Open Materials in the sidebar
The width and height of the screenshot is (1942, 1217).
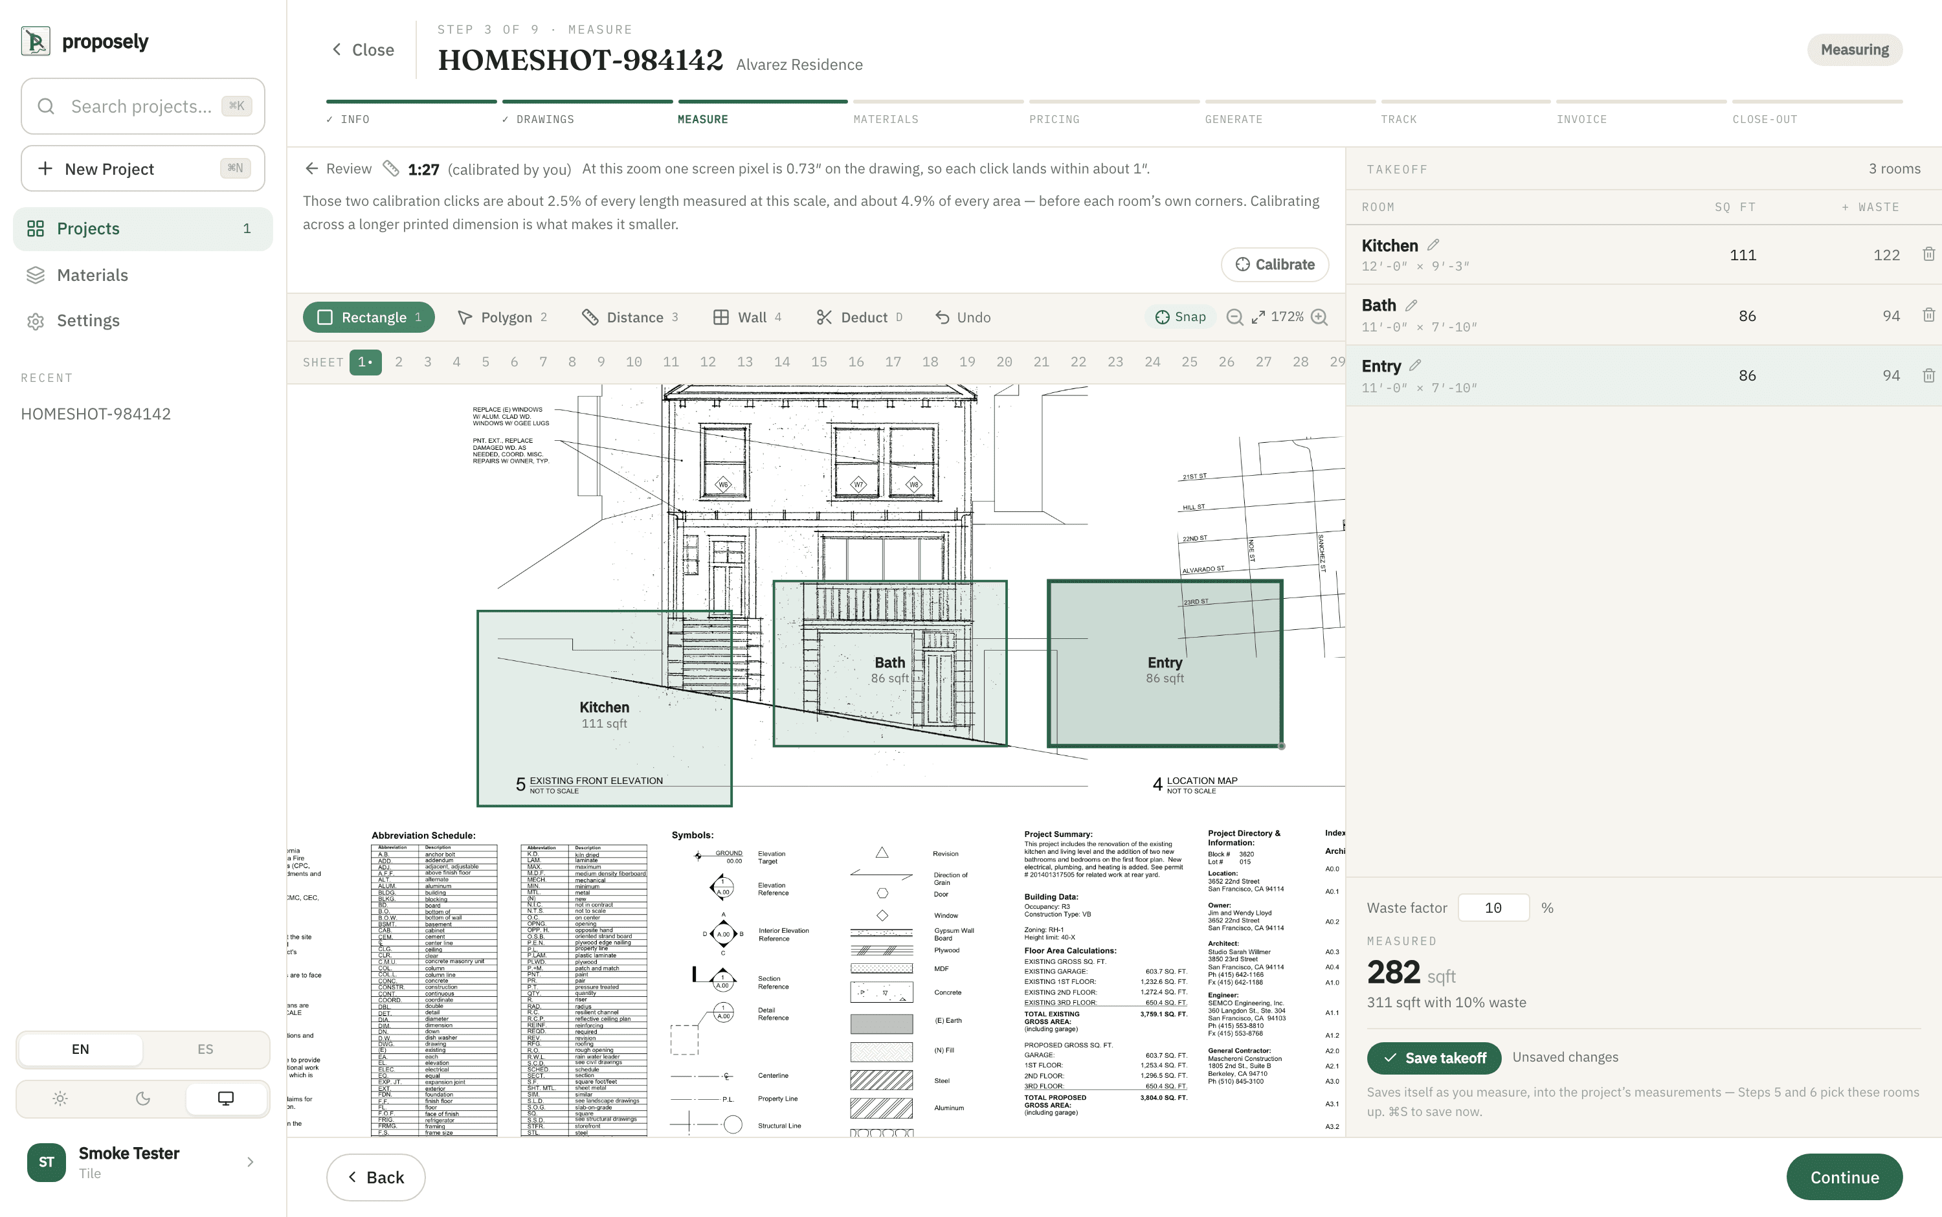pos(142,274)
